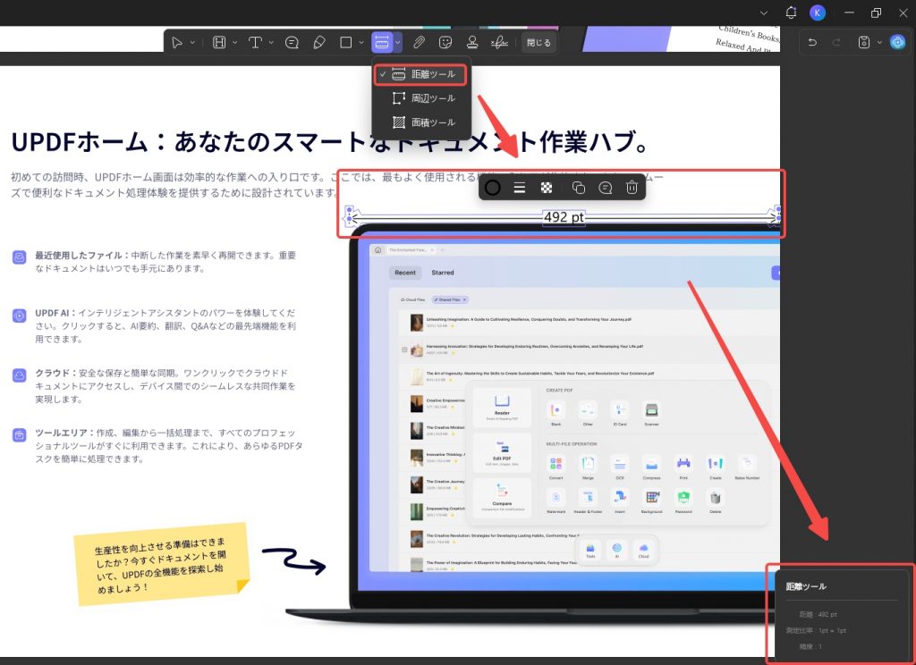Delete the measurement with trash icon

(632, 188)
